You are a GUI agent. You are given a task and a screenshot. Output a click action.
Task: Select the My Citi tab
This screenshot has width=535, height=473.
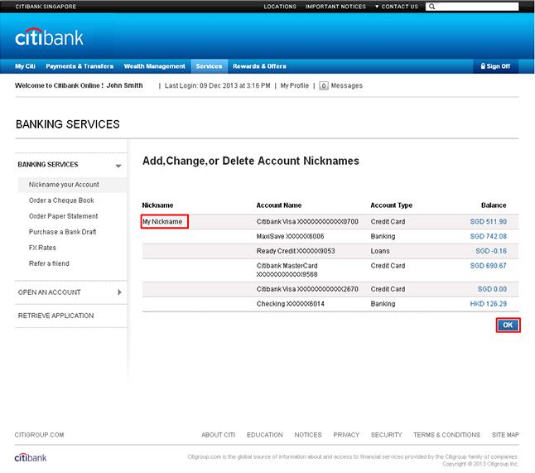pyautogui.click(x=25, y=66)
